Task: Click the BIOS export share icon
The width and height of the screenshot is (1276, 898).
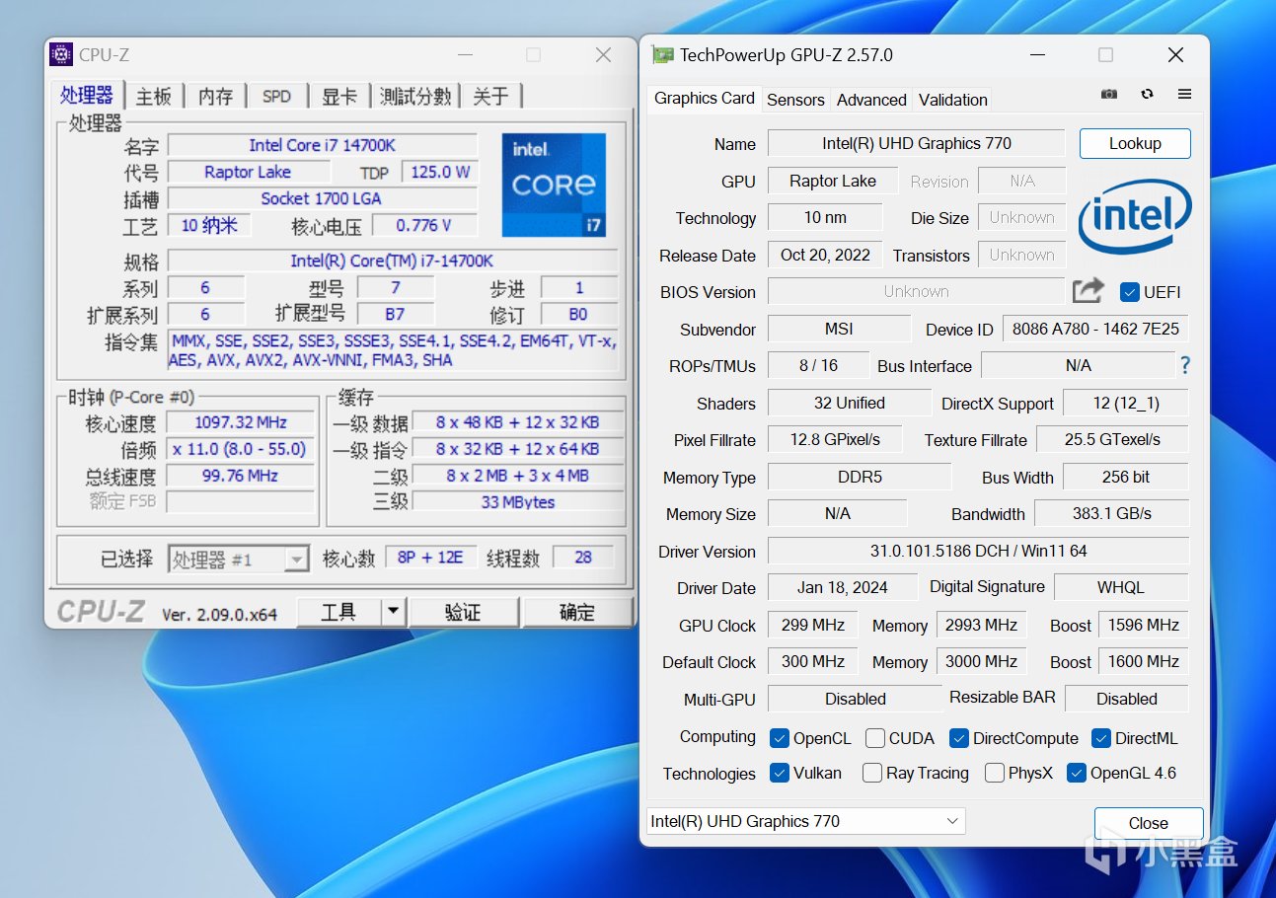Action: 1088,291
